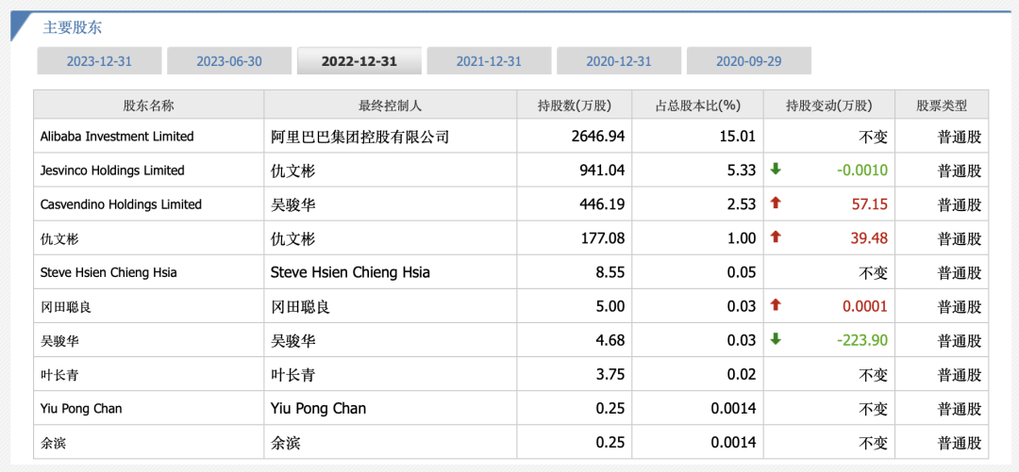
Task: Click the Yiu Pong Chan shareholder name
Action: [x=81, y=408]
